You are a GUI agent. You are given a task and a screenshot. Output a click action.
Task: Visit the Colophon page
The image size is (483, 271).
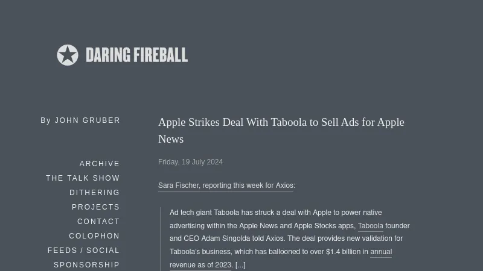pos(94,236)
